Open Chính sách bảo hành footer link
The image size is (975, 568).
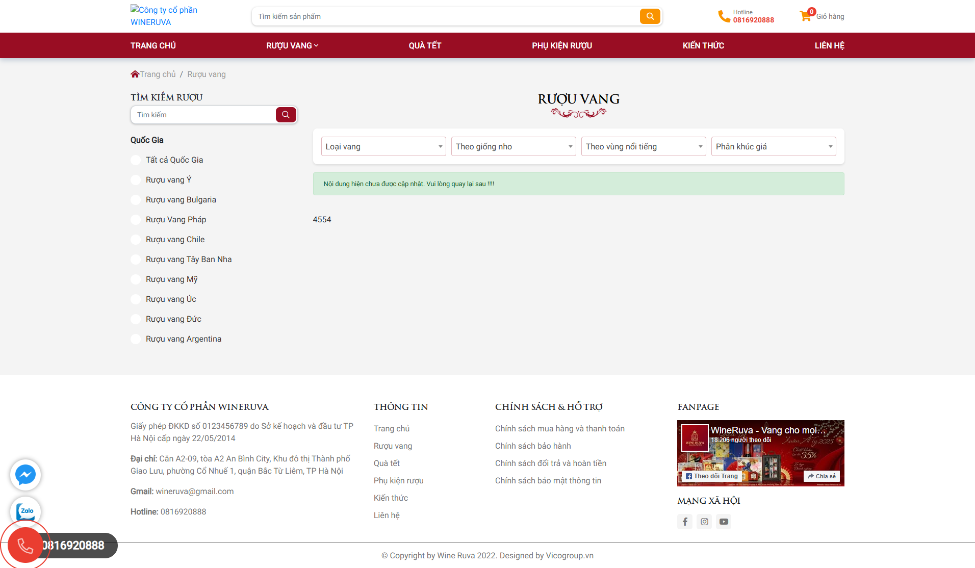533,446
